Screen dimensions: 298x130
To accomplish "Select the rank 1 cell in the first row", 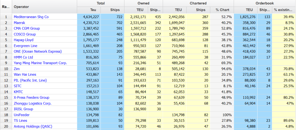I will (x=6, y=17).
